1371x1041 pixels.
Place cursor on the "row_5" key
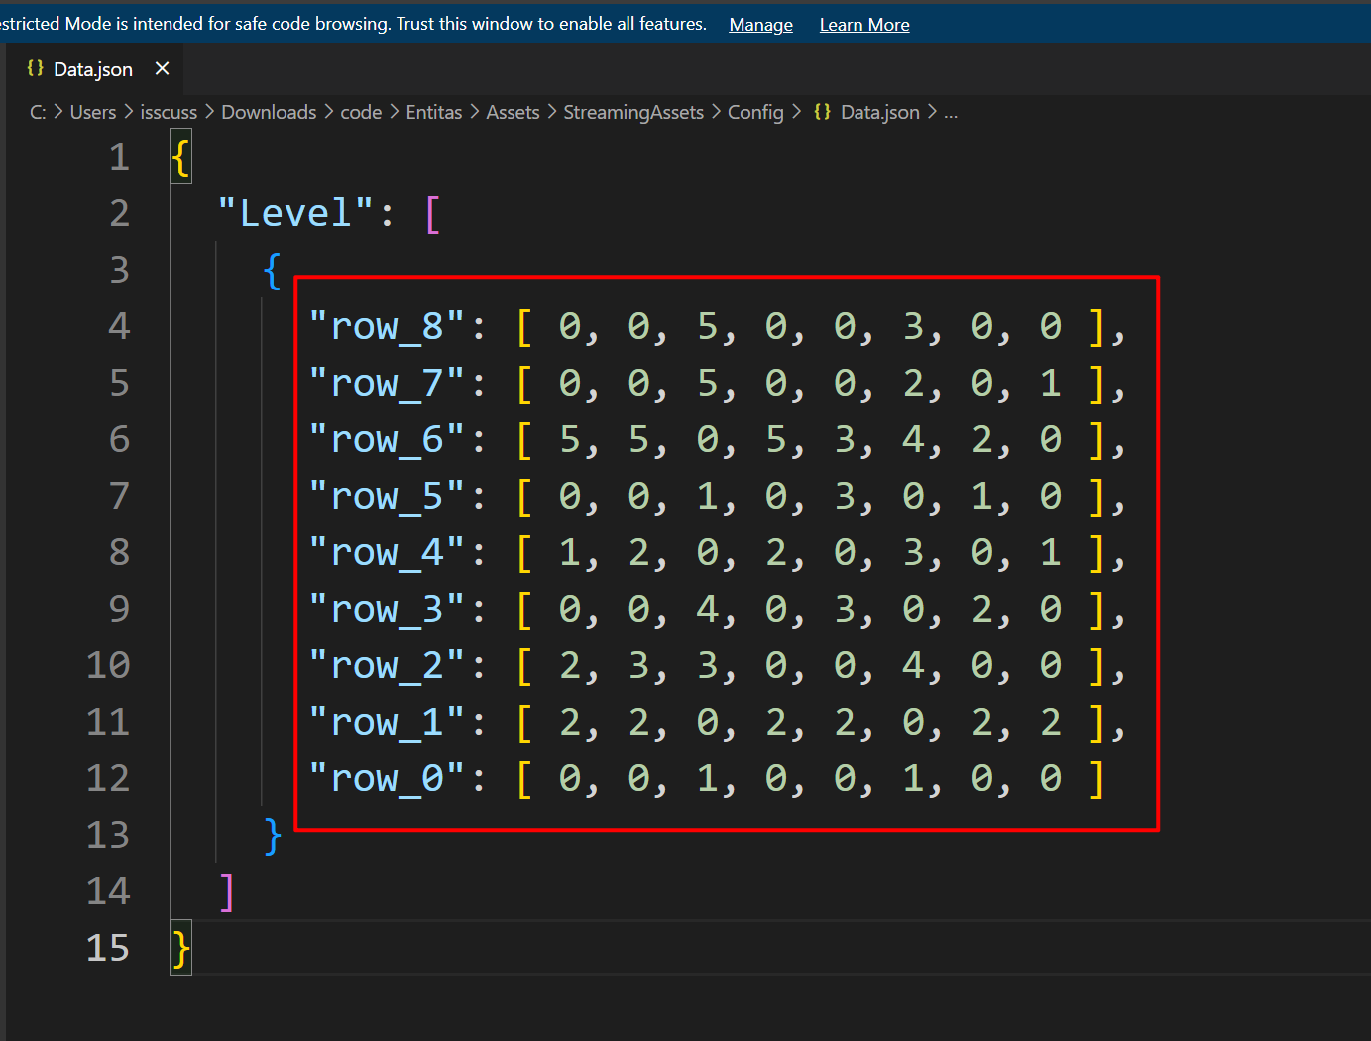pos(387,496)
